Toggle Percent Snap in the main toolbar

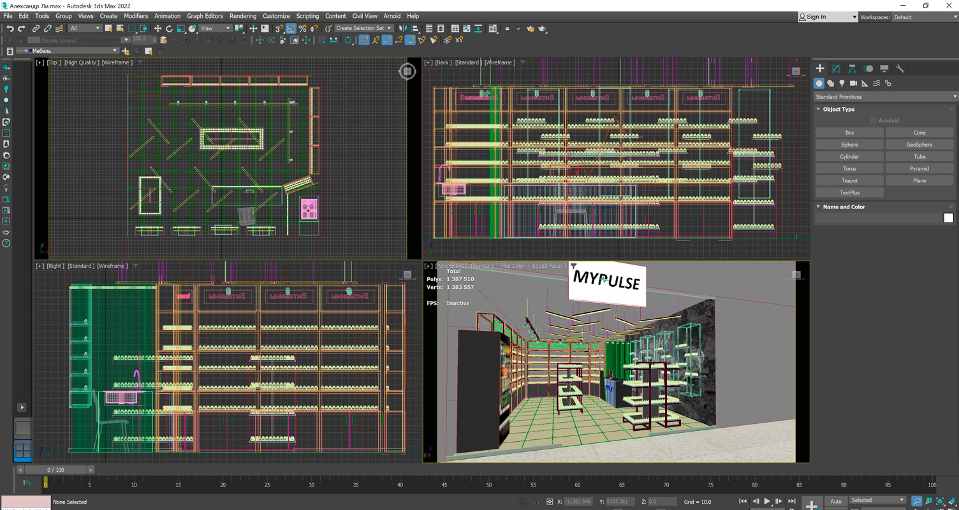point(302,29)
